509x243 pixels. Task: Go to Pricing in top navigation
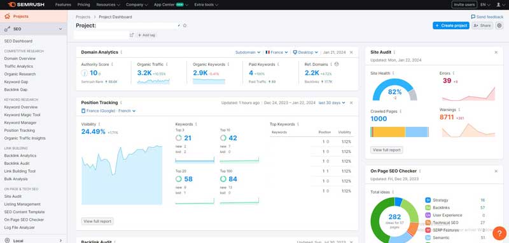(x=84, y=5)
